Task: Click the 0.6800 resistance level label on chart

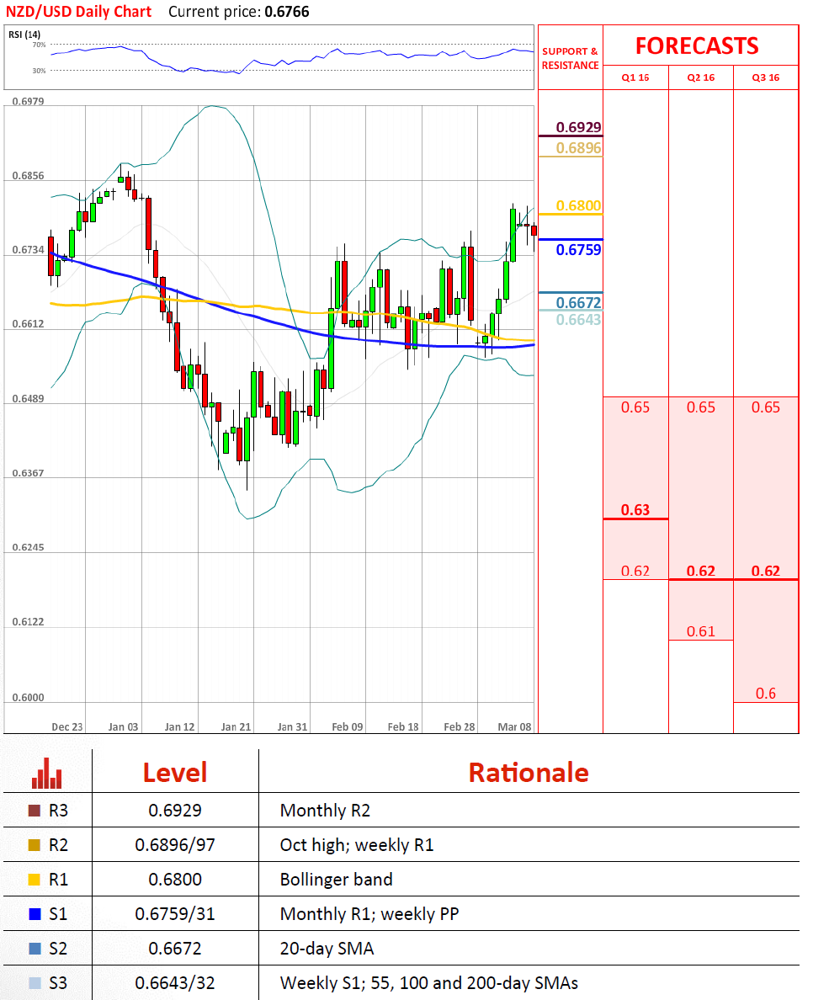Action: [578, 205]
